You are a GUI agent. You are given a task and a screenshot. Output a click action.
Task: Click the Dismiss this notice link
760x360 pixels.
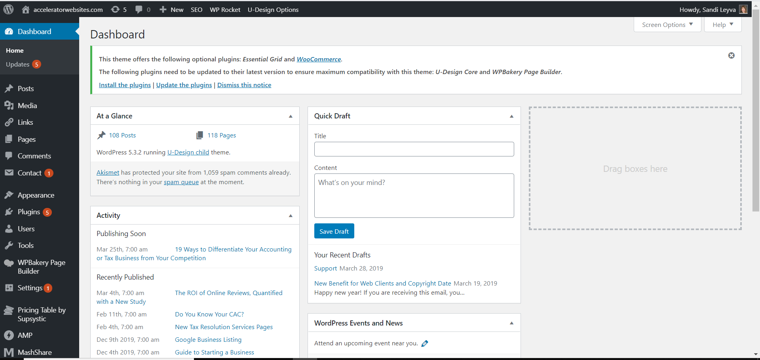pos(244,85)
